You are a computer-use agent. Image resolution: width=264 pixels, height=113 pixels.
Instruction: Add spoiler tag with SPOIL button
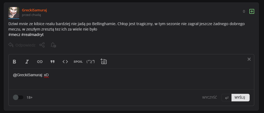tap(78, 62)
